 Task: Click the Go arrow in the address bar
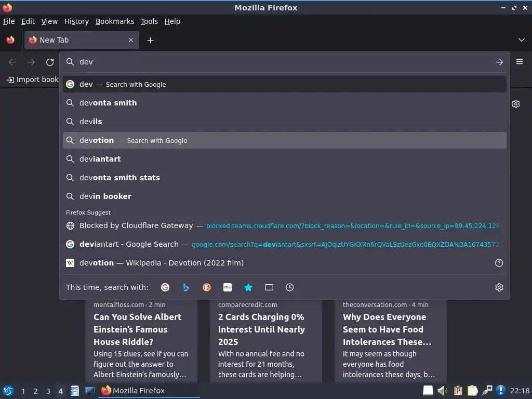coord(499,62)
